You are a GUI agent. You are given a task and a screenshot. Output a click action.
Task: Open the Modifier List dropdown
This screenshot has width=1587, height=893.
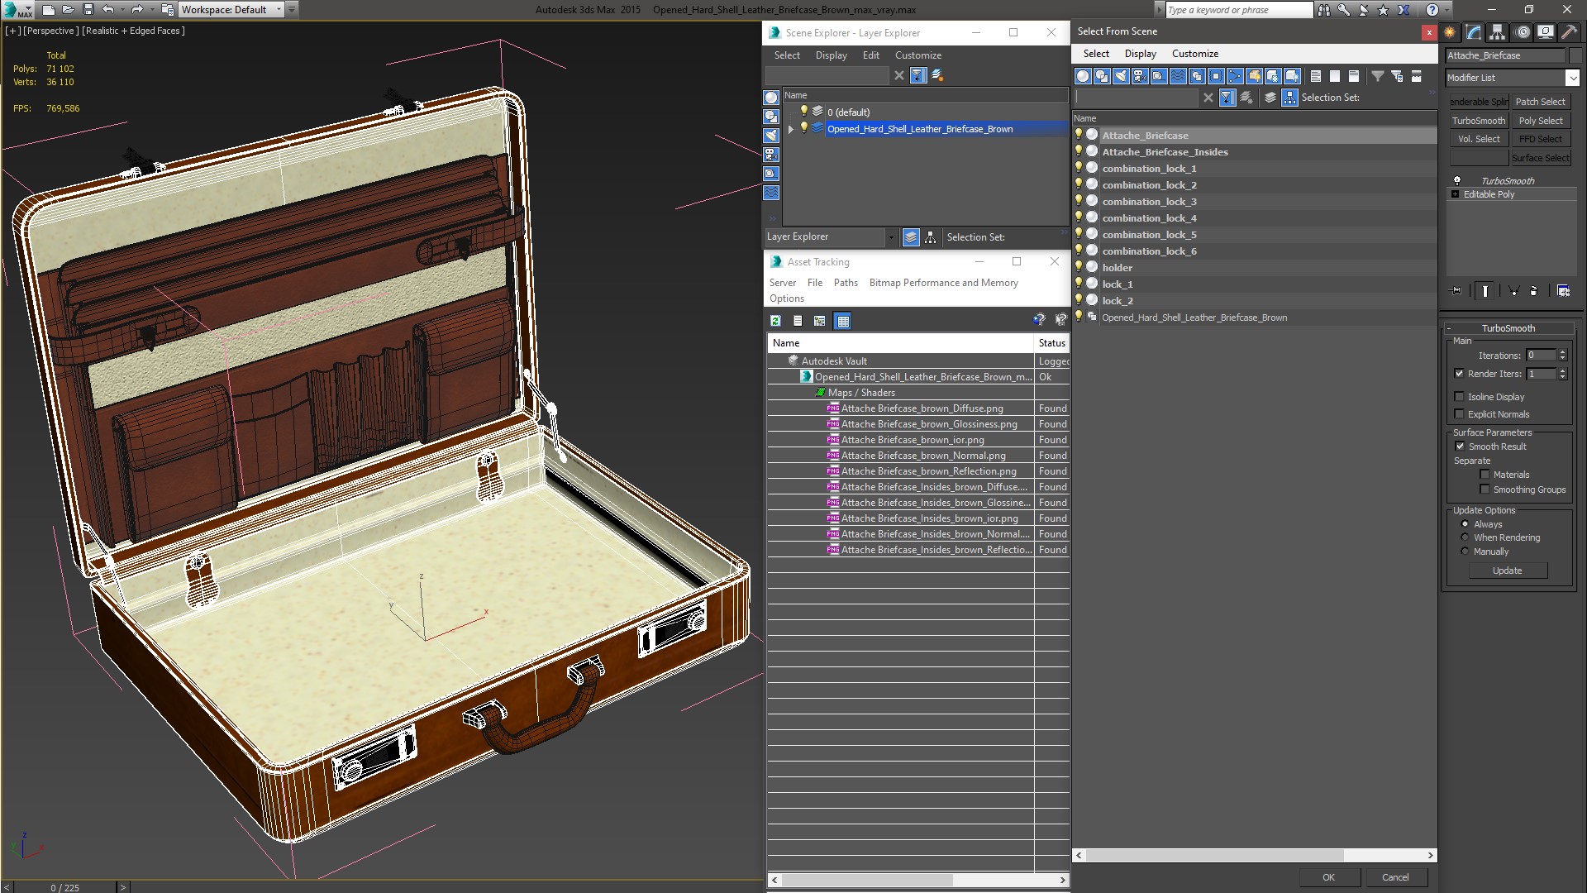1571,78
